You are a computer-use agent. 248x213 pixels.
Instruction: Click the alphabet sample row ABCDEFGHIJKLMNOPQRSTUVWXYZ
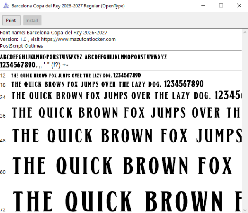pos(83,57)
